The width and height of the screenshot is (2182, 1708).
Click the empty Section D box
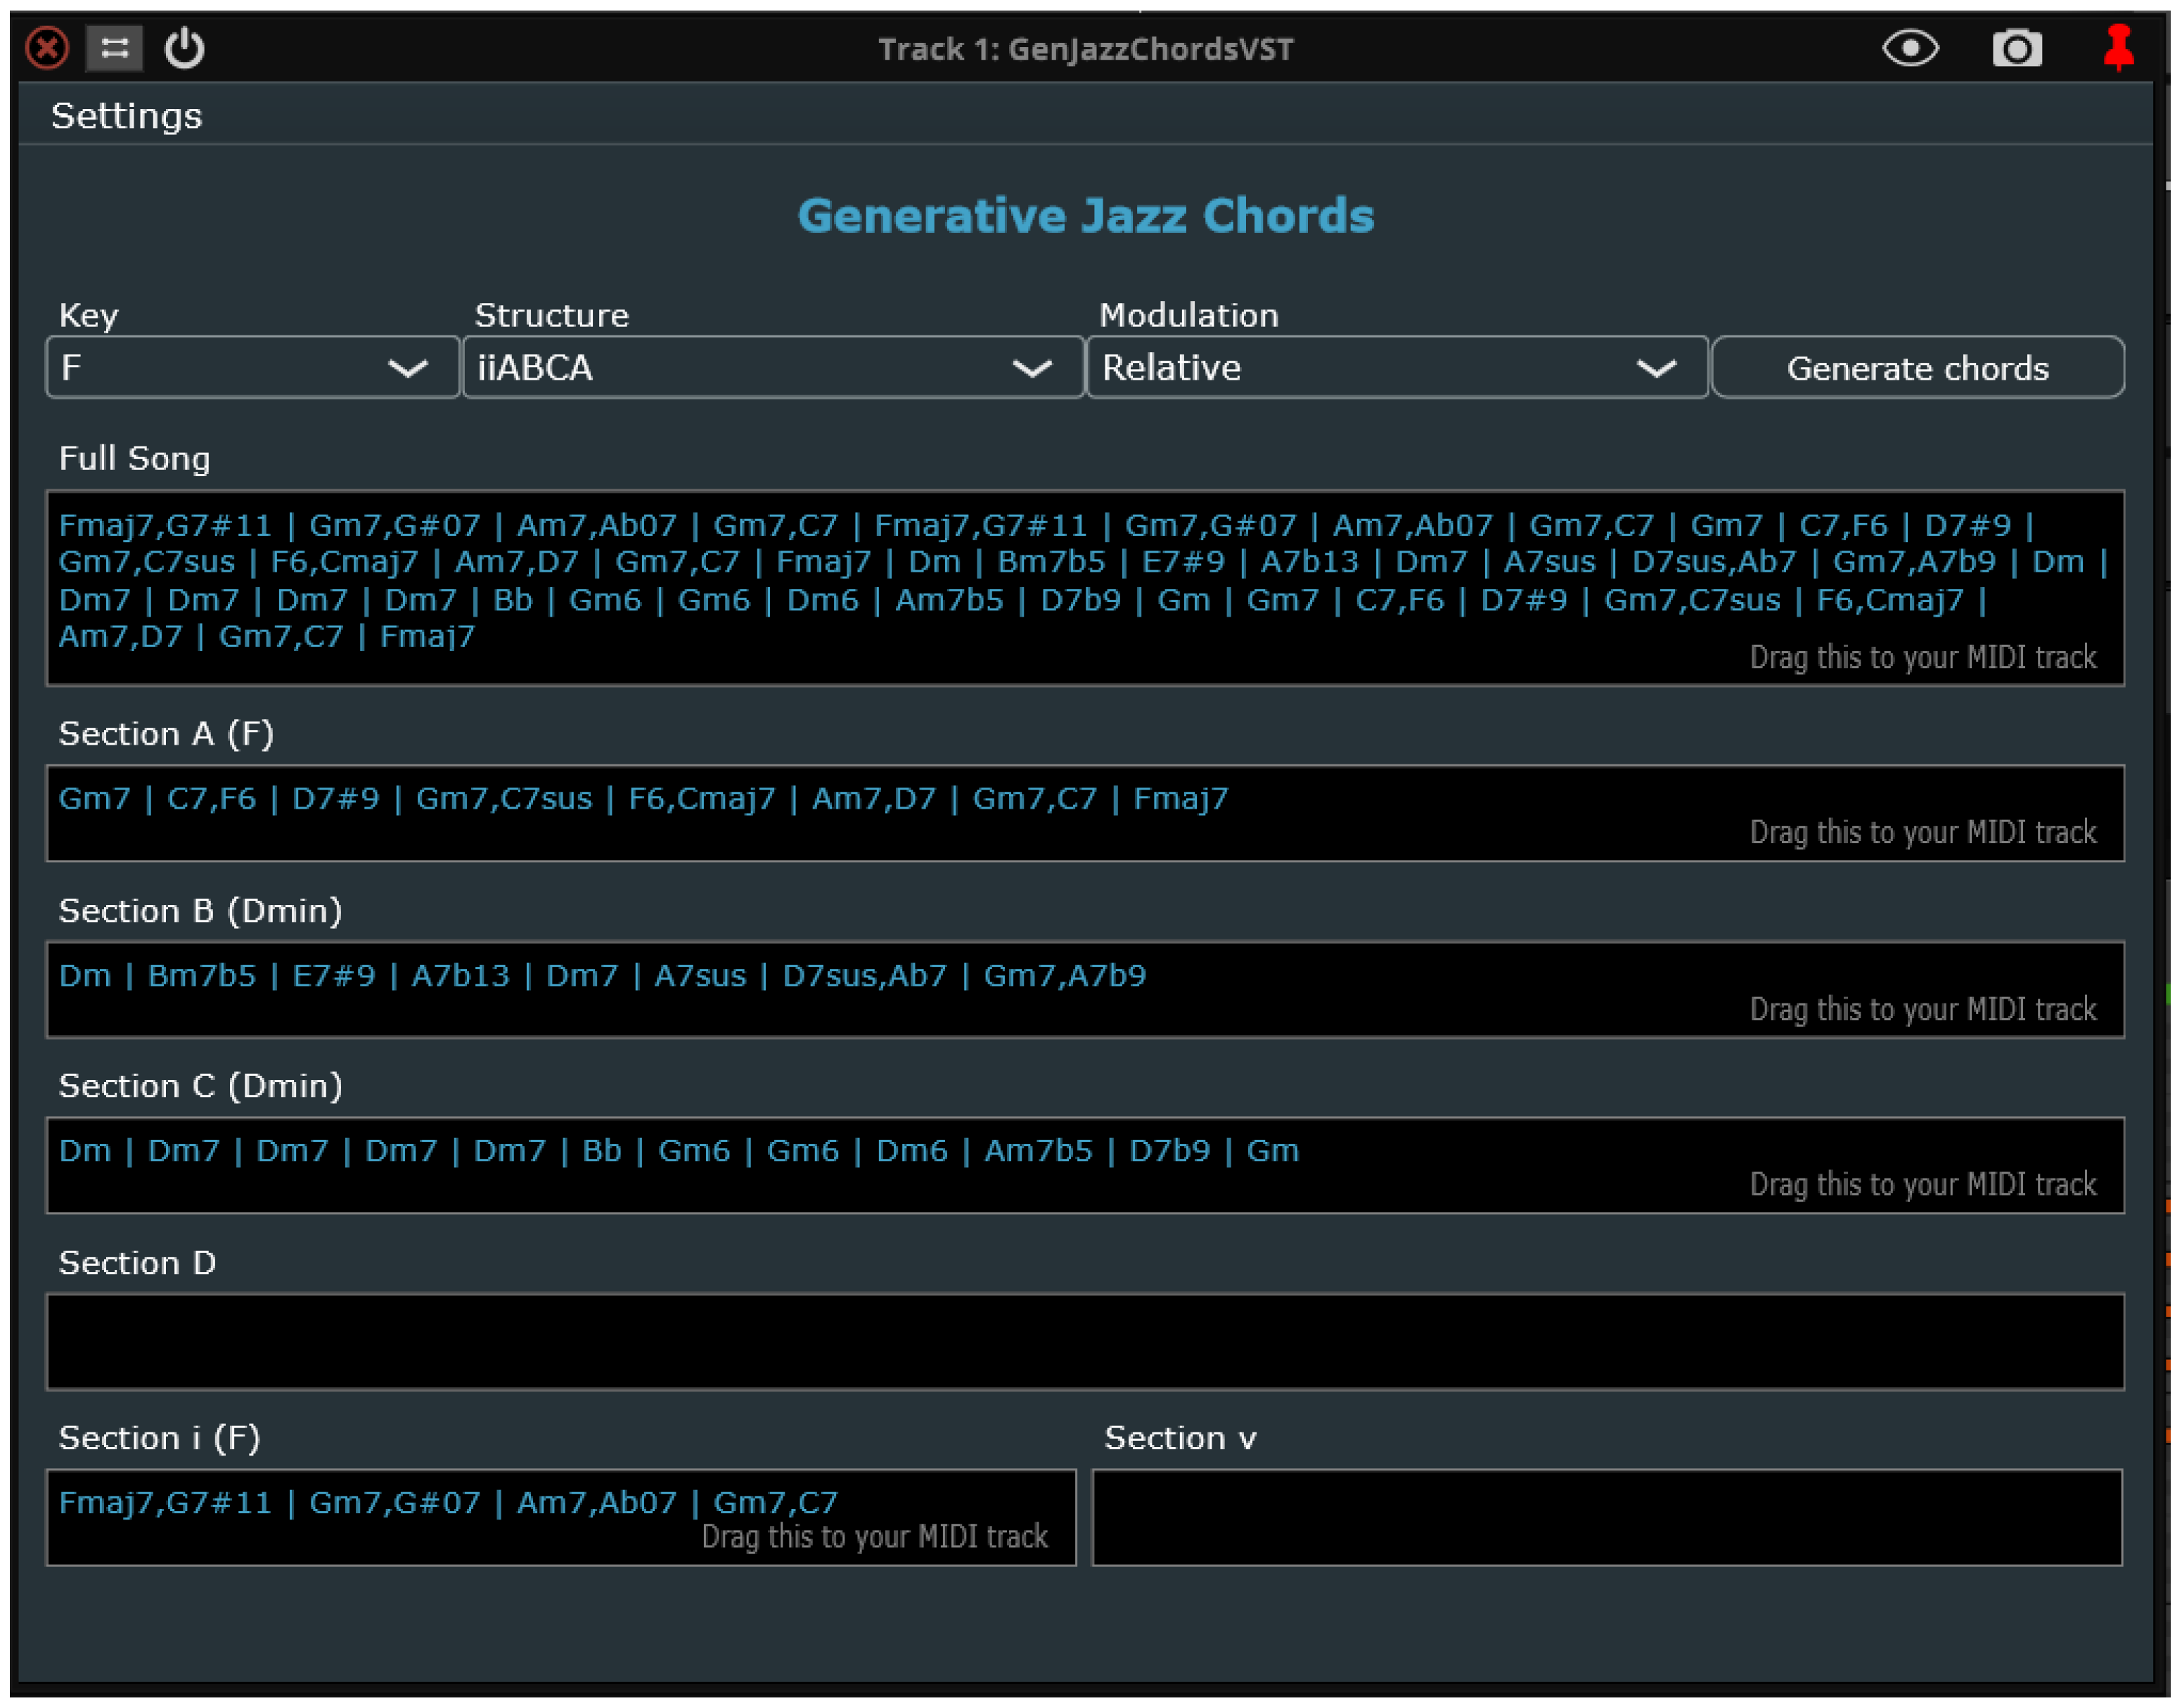1084,1341
